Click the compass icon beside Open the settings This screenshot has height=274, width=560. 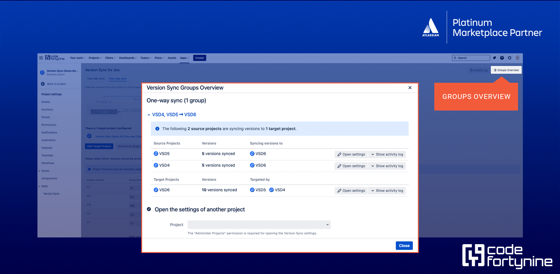(x=149, y=209)
